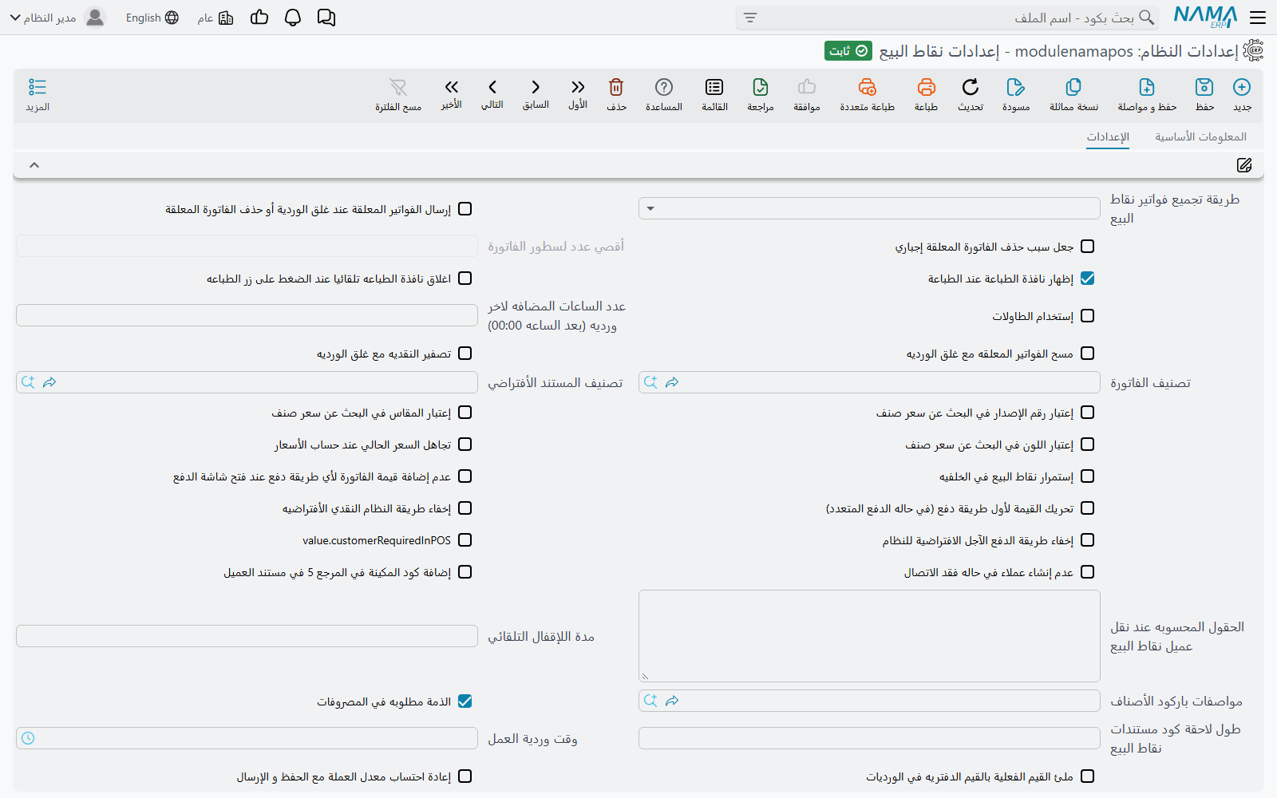Enable إستخدام الطاولات checkbox
The image size is (1277, 798).
[x=1087, y=316]
